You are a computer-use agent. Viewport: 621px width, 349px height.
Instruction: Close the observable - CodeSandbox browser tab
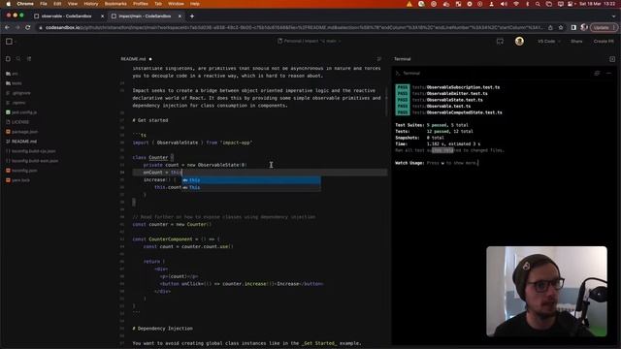102,16
